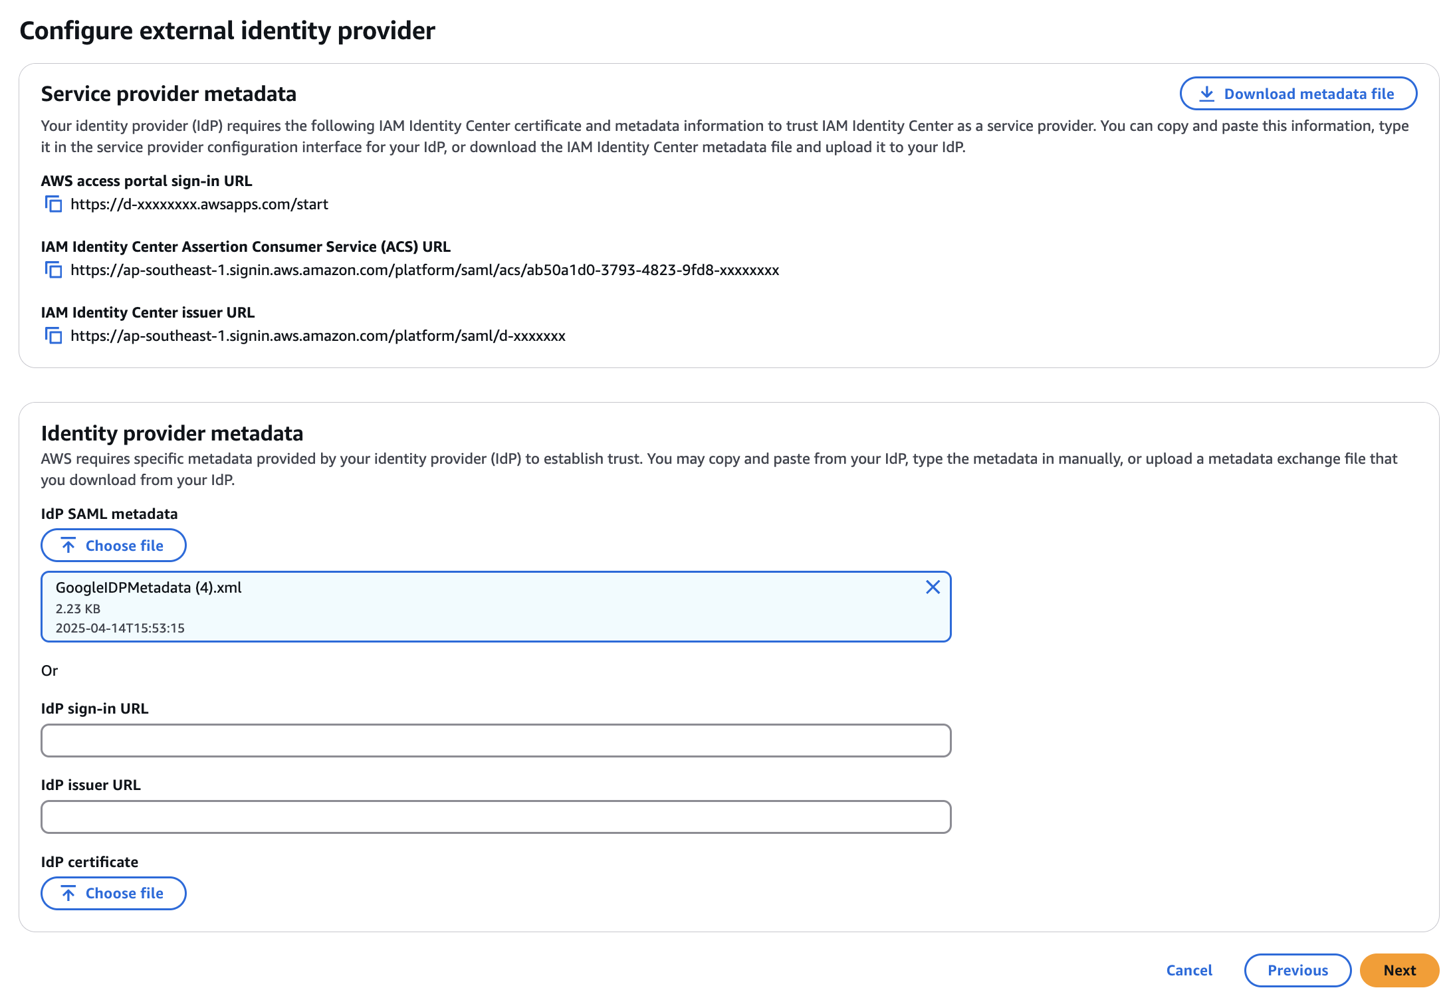Click the upload arrow under IdP certificate
The width and height of the screenshot is (1453, 998).
pos(68,893)
